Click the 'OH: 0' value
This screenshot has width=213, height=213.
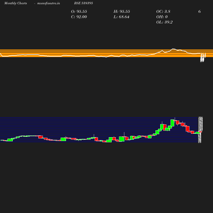coord(162,17)
